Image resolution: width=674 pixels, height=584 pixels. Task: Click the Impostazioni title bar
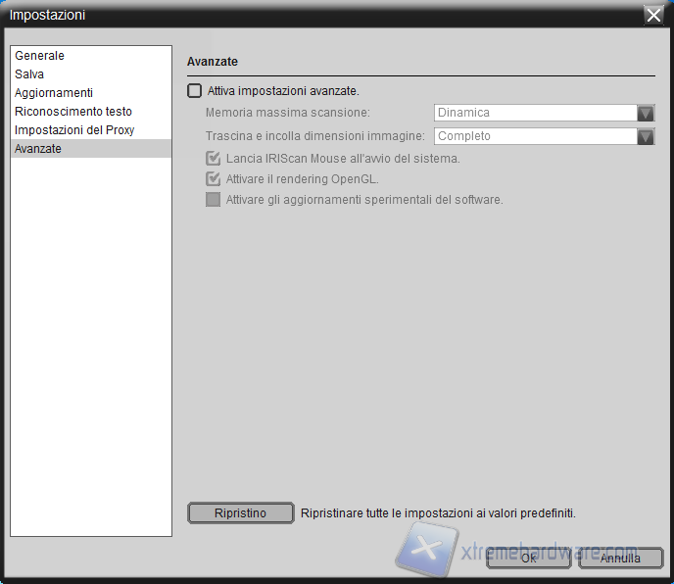click(x=294, y=15)
